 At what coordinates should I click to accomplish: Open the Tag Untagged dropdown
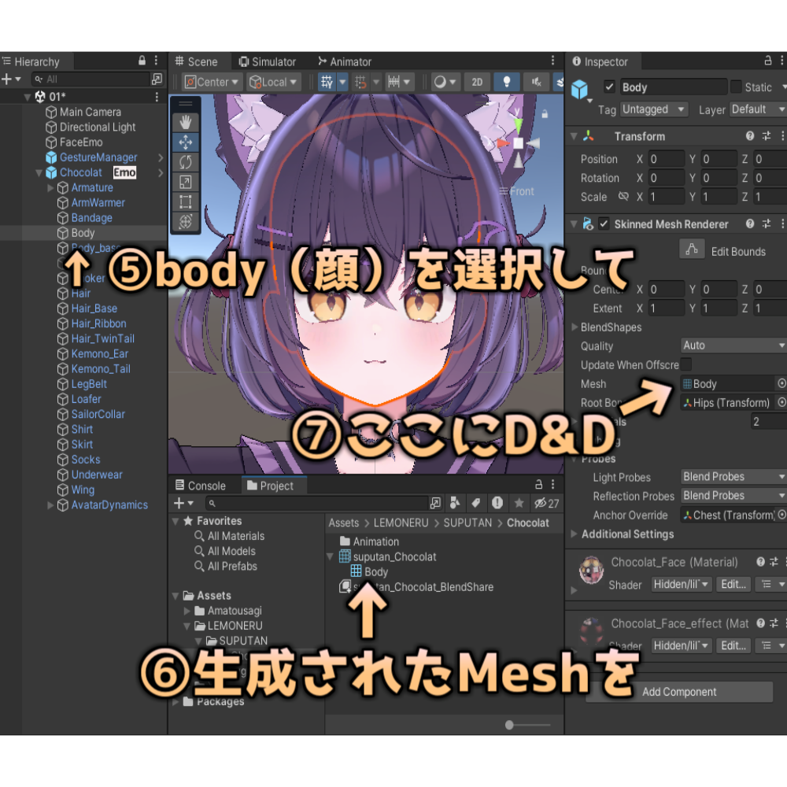click(653, 109)
